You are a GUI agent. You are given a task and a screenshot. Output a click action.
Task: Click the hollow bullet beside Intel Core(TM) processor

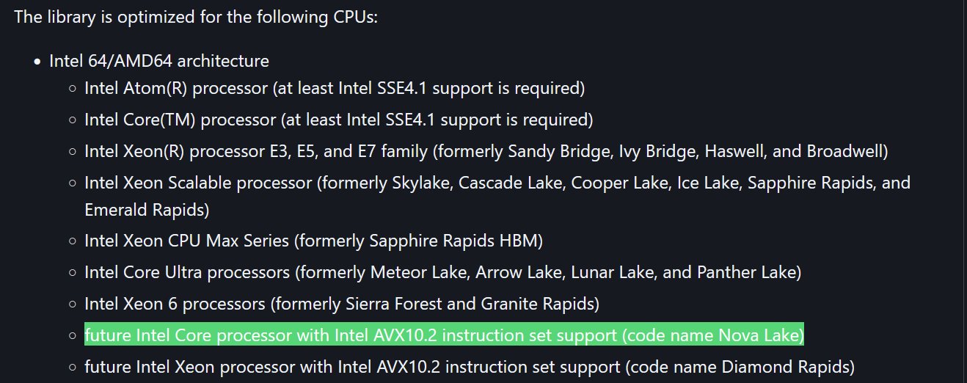73,120
